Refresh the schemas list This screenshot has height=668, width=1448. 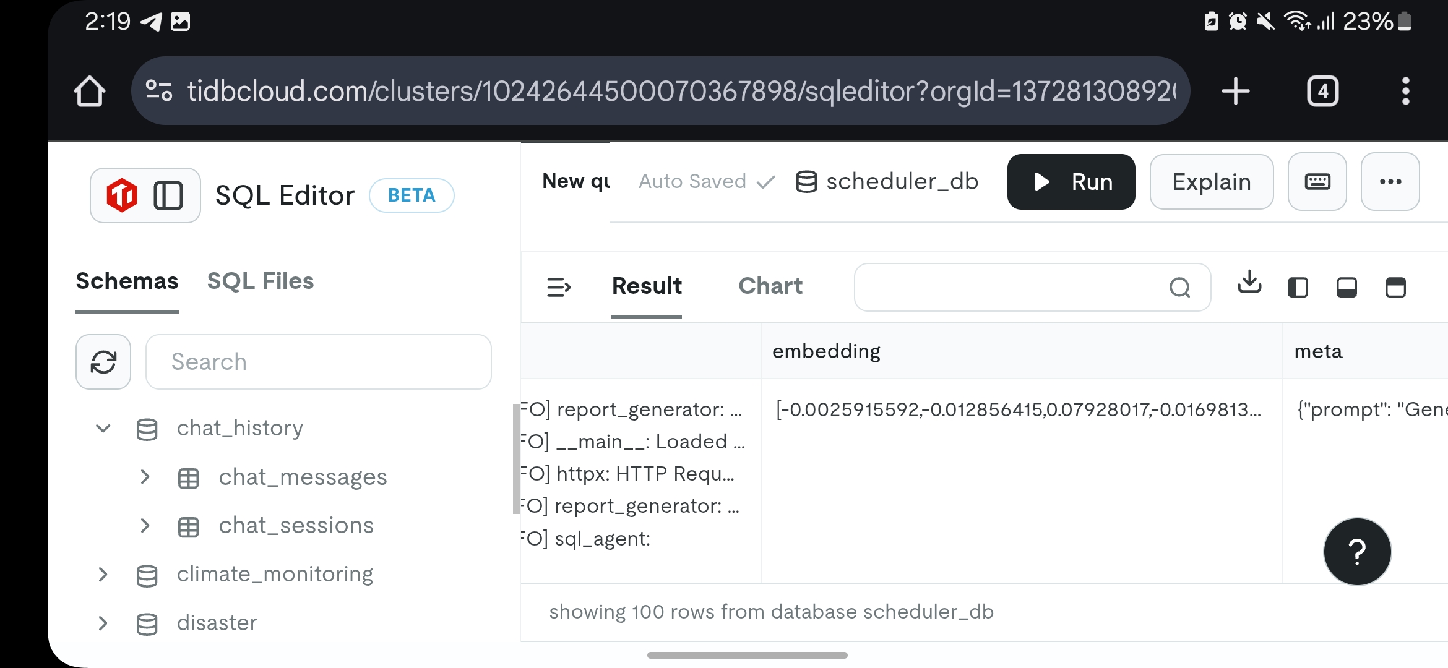(103, 362)
